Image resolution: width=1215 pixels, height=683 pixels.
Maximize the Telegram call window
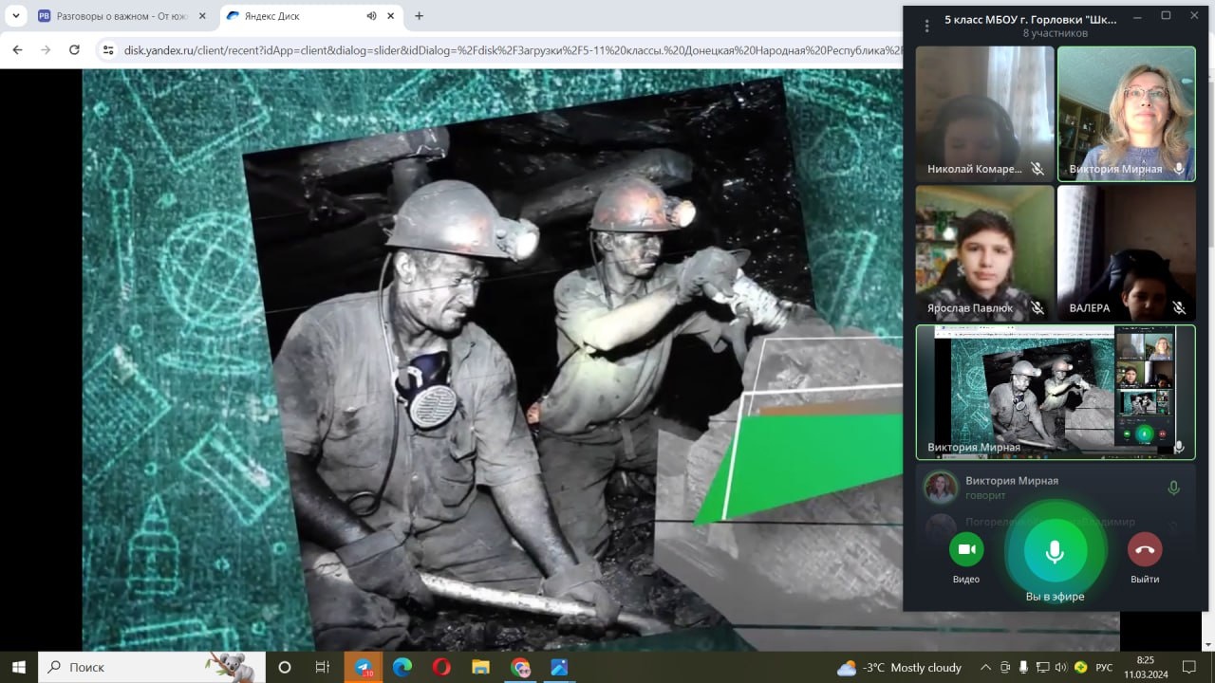1166,16
